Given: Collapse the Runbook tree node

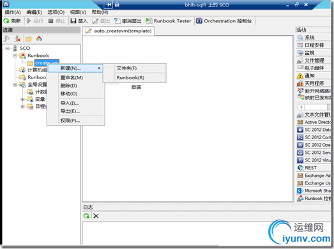Looking at the screenshot, I should 15,56.
